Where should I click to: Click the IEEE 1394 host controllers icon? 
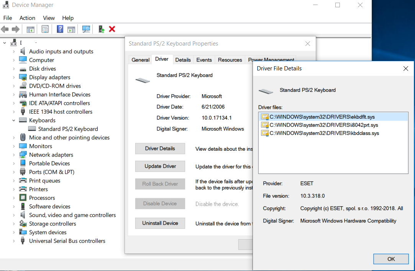pyautogui.click(x=23, y=112)
